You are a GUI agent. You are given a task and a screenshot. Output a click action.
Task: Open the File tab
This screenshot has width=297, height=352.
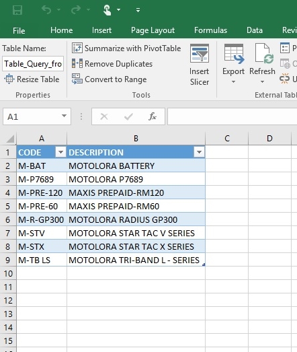pos(19,30)
